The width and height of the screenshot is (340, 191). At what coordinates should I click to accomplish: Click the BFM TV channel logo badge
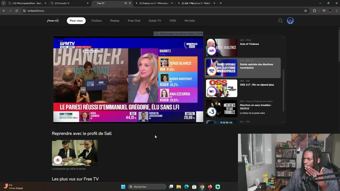pos(212,71)
